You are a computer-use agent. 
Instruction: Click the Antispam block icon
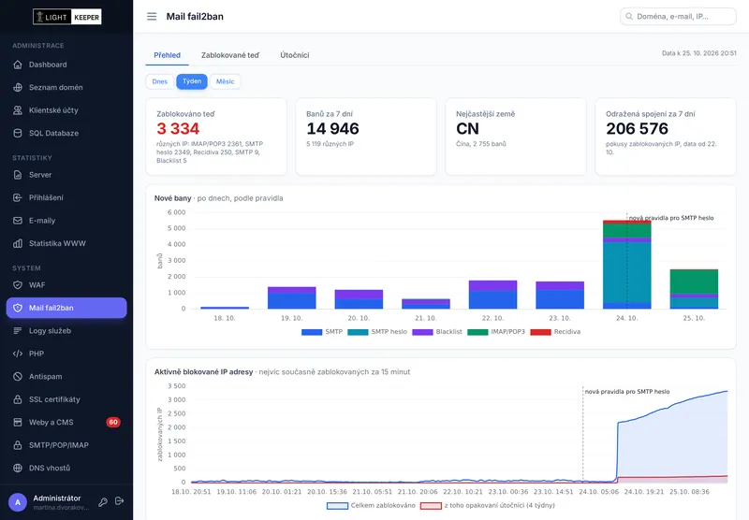click(18, 376)
